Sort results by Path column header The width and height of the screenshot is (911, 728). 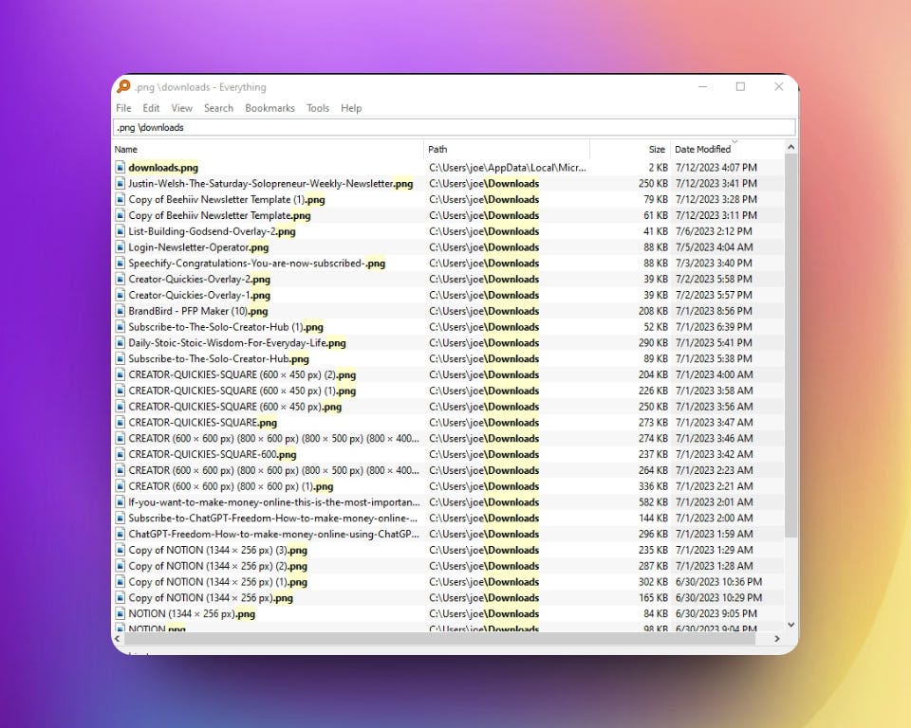click(507, 149)
